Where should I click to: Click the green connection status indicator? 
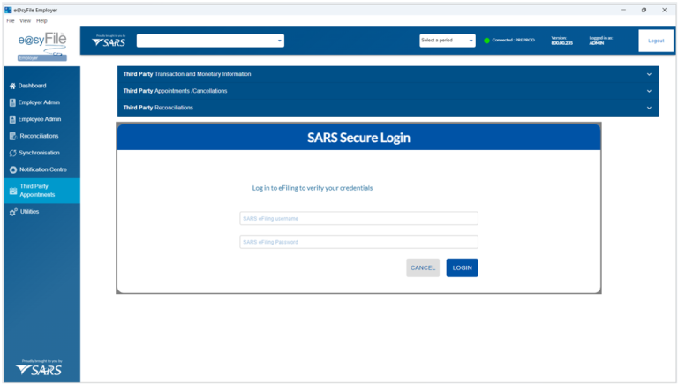click(x=486, y=41)
